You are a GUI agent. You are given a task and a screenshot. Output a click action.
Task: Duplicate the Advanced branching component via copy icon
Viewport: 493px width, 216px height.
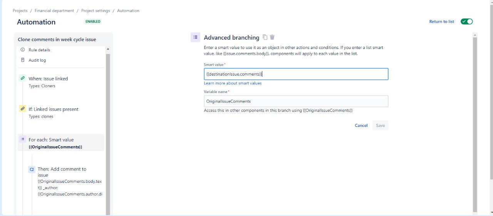coord(265,37)
